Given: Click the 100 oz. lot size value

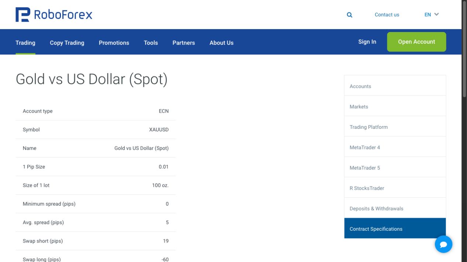Looking at the screenshot, I should pyautogui.click(x=160, y=185).
